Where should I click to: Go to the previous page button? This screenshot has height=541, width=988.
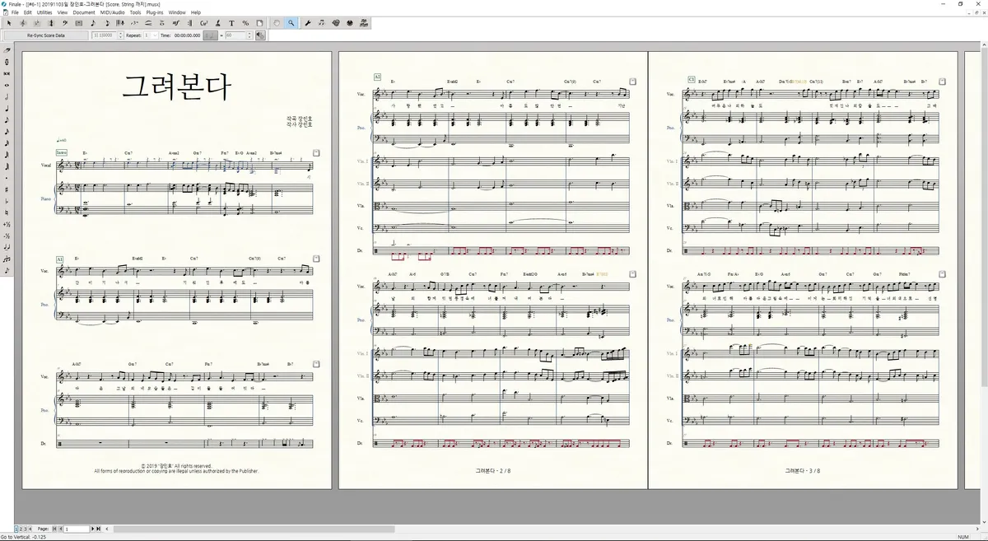tap(61, 529)
